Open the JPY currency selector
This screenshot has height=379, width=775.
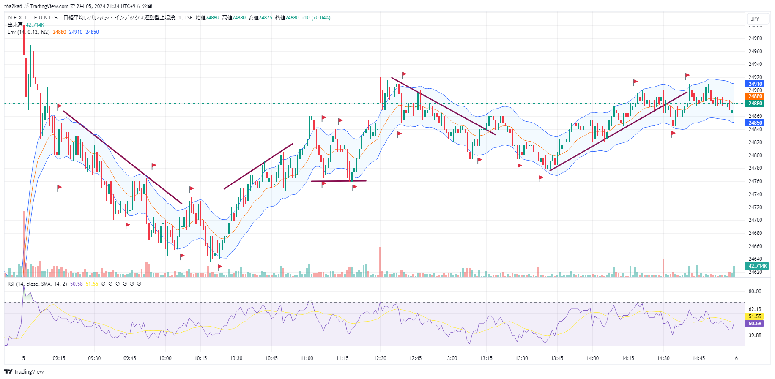[755, 19]
